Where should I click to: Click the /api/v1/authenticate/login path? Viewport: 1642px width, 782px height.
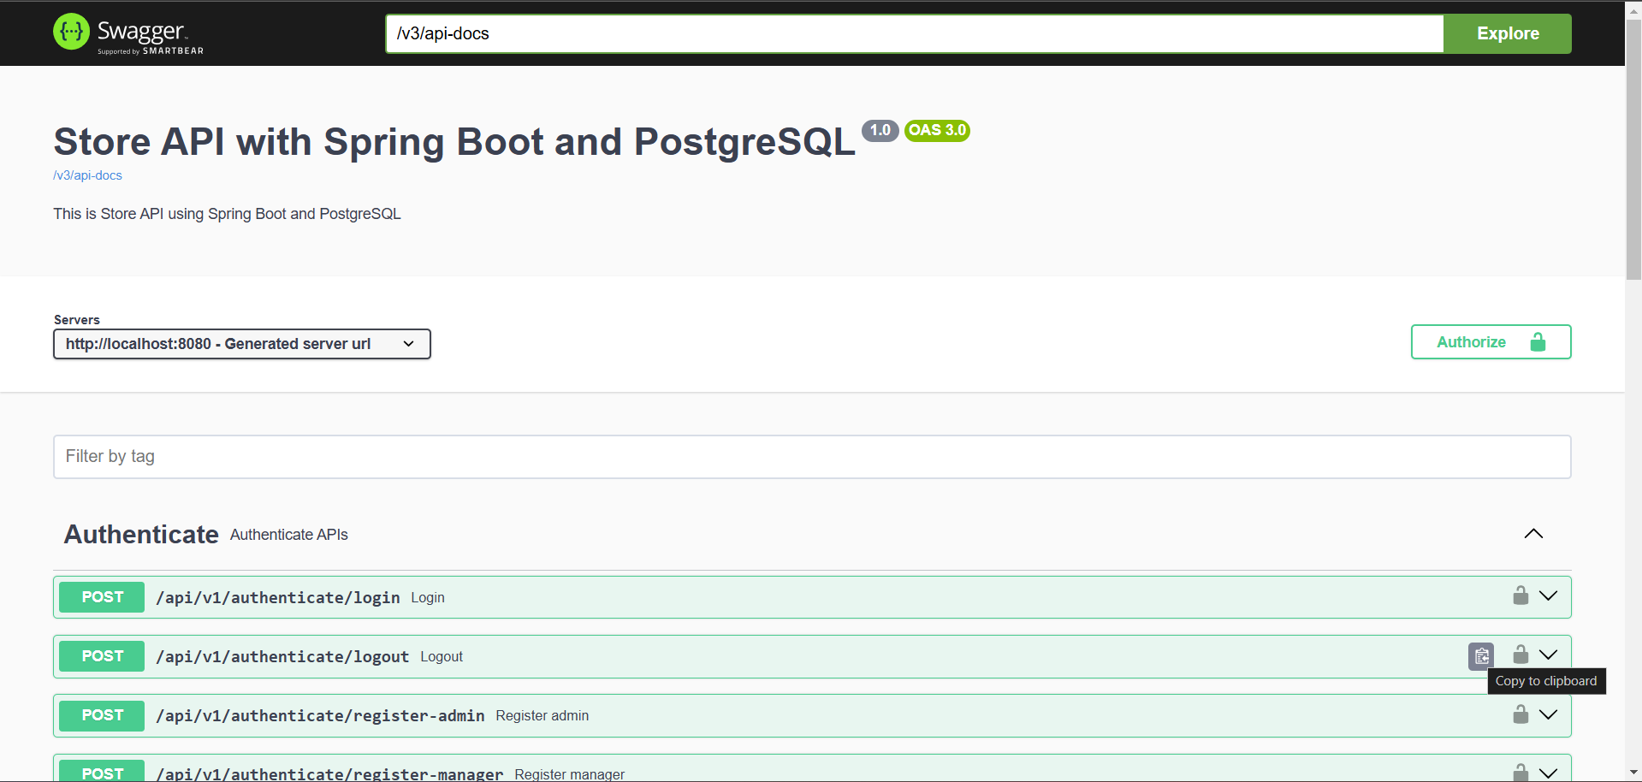[x=278, y=597]
